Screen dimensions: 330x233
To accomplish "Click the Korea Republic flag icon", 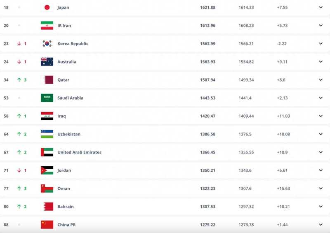I will pyautogui.click(x=47, y=44).
